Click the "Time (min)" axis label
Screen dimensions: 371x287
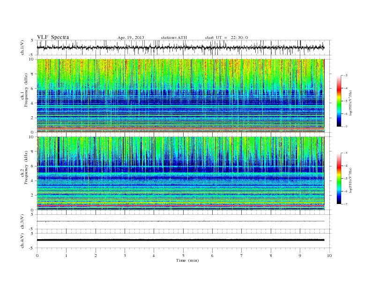coord(187,260)
